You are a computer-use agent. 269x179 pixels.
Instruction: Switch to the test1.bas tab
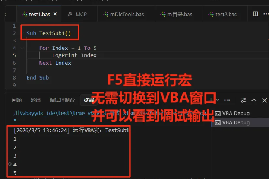(39, 14)
